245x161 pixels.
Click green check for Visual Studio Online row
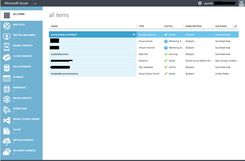166,73
